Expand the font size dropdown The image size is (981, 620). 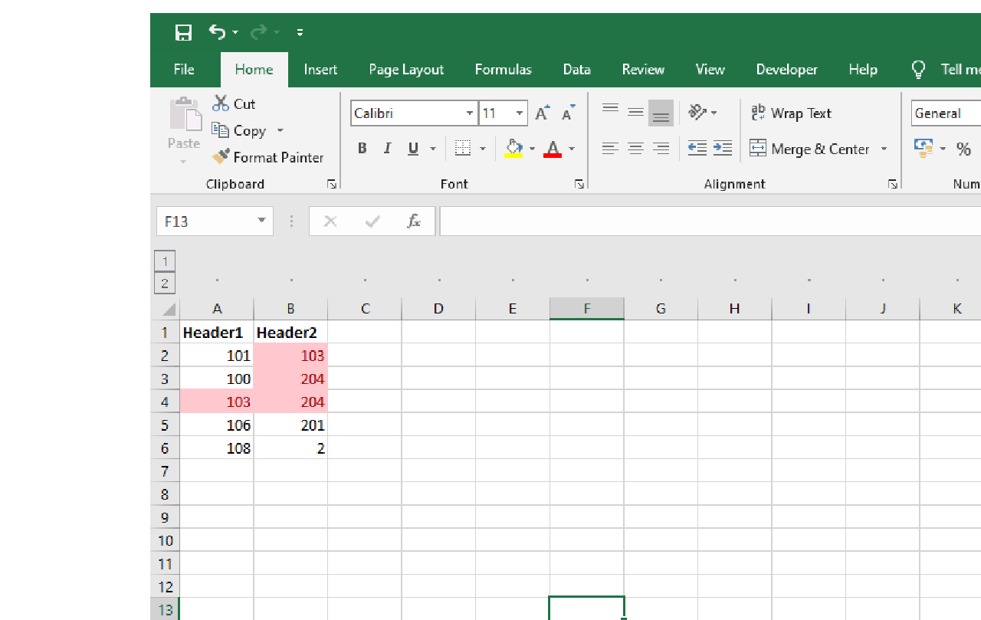[x=519, y=113]
